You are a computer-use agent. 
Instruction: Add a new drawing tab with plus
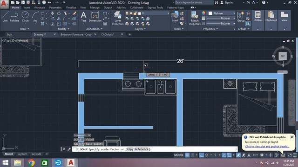click(x=129, y=34)
